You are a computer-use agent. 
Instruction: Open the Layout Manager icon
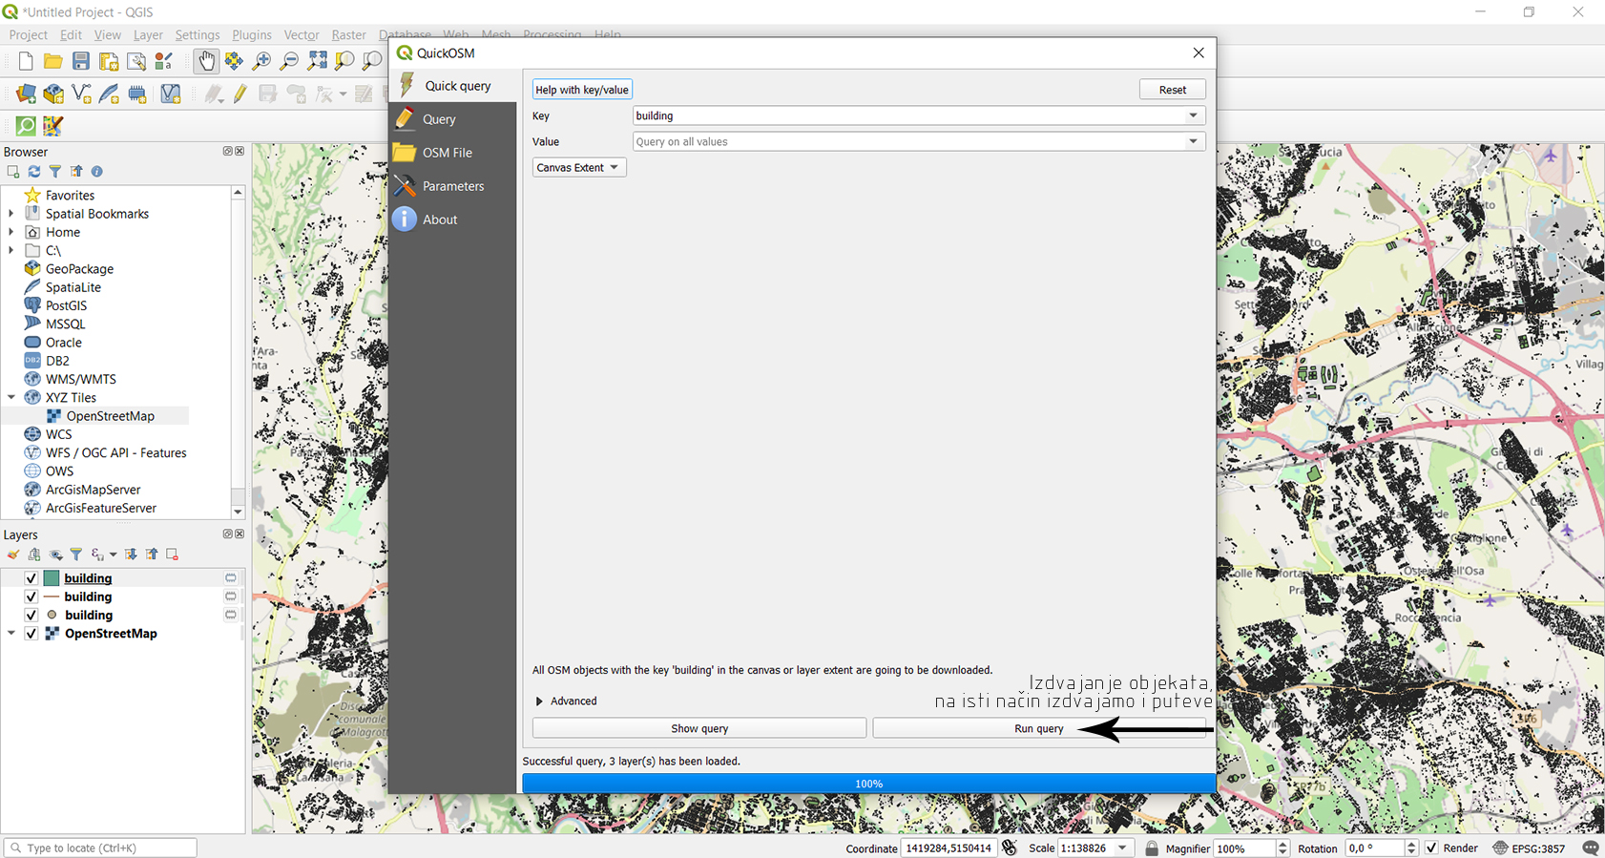click(136, 61)
